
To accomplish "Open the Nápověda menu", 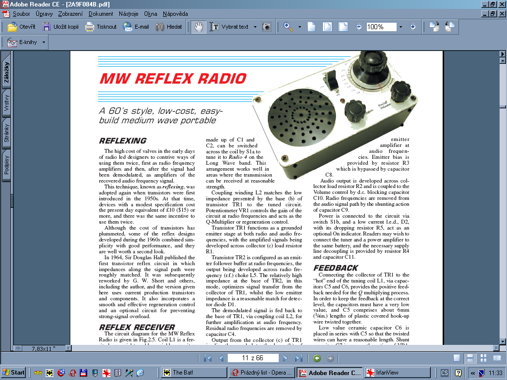I will click(x=175, y=14).
